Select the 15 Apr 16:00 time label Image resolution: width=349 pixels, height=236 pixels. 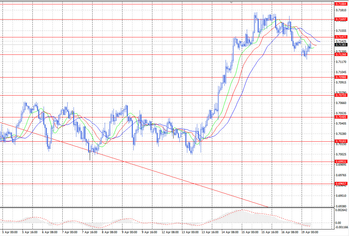[270, 232]
